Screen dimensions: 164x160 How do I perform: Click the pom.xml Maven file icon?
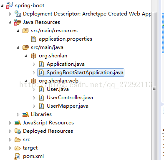18,156
